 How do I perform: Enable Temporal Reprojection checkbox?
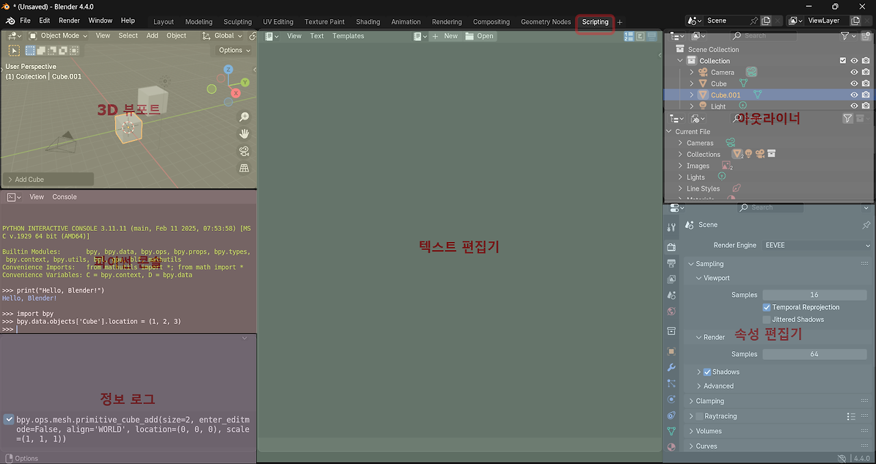[x=767, y=308]
